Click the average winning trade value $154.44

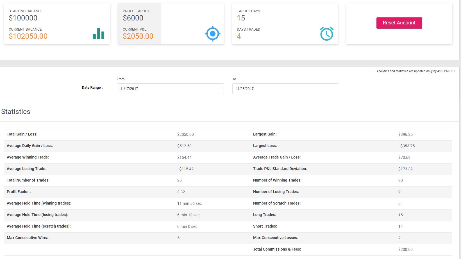coord(184,157)
